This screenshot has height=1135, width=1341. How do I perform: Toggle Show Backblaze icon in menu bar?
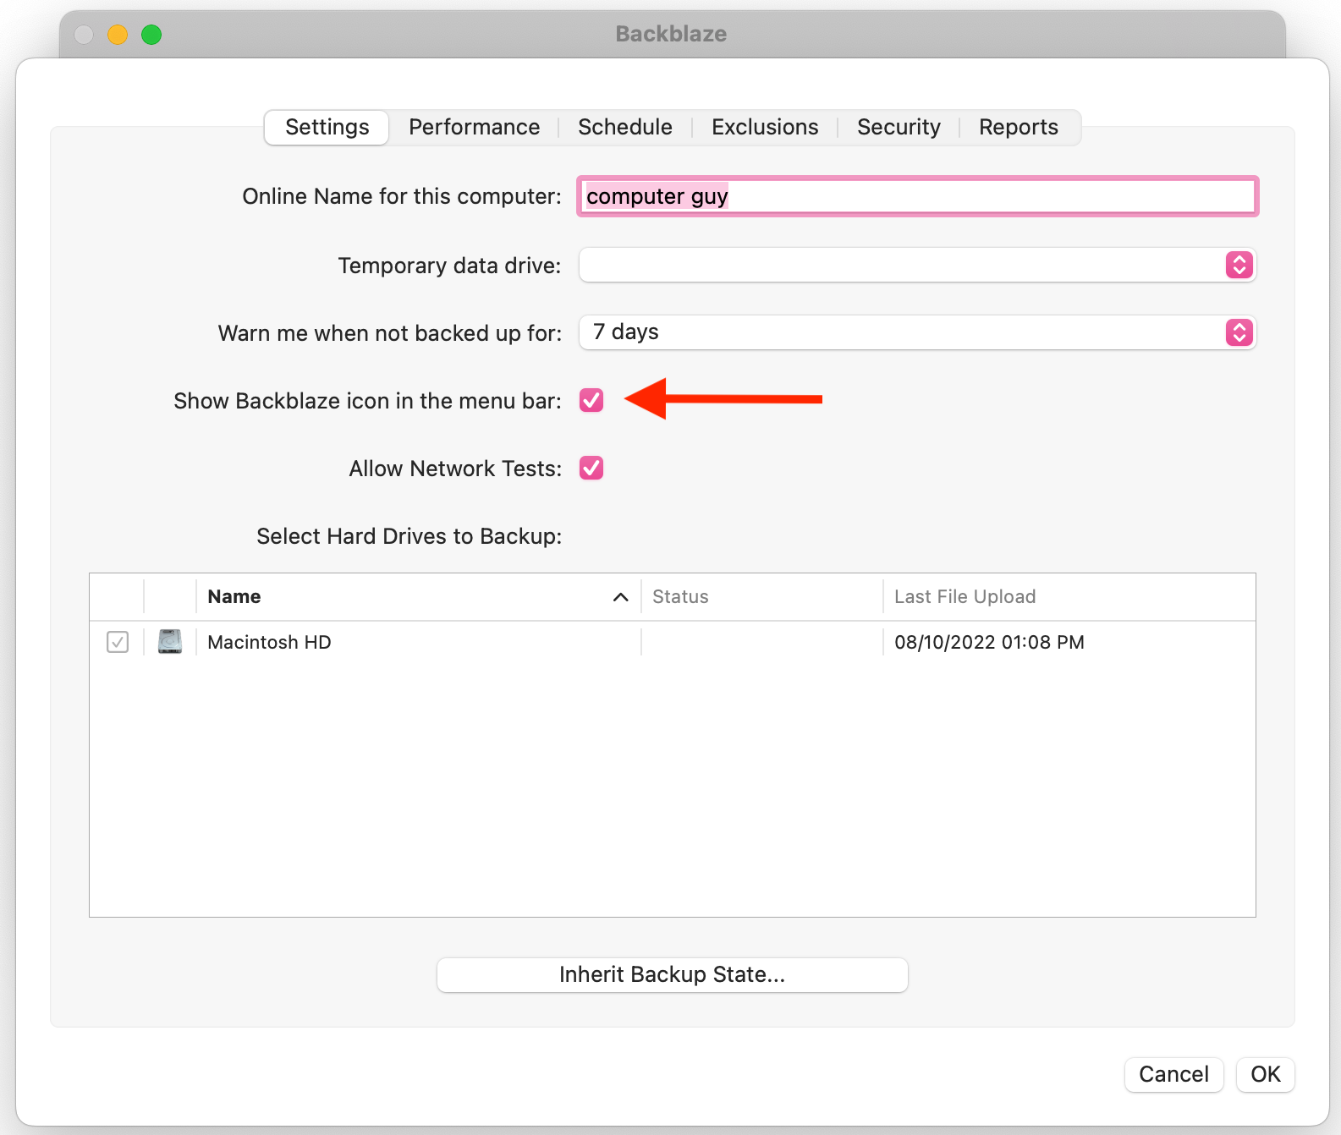pyautogui.click(x=591, y=400)
